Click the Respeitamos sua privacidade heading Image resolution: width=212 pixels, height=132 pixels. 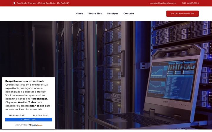pos(25,81)
